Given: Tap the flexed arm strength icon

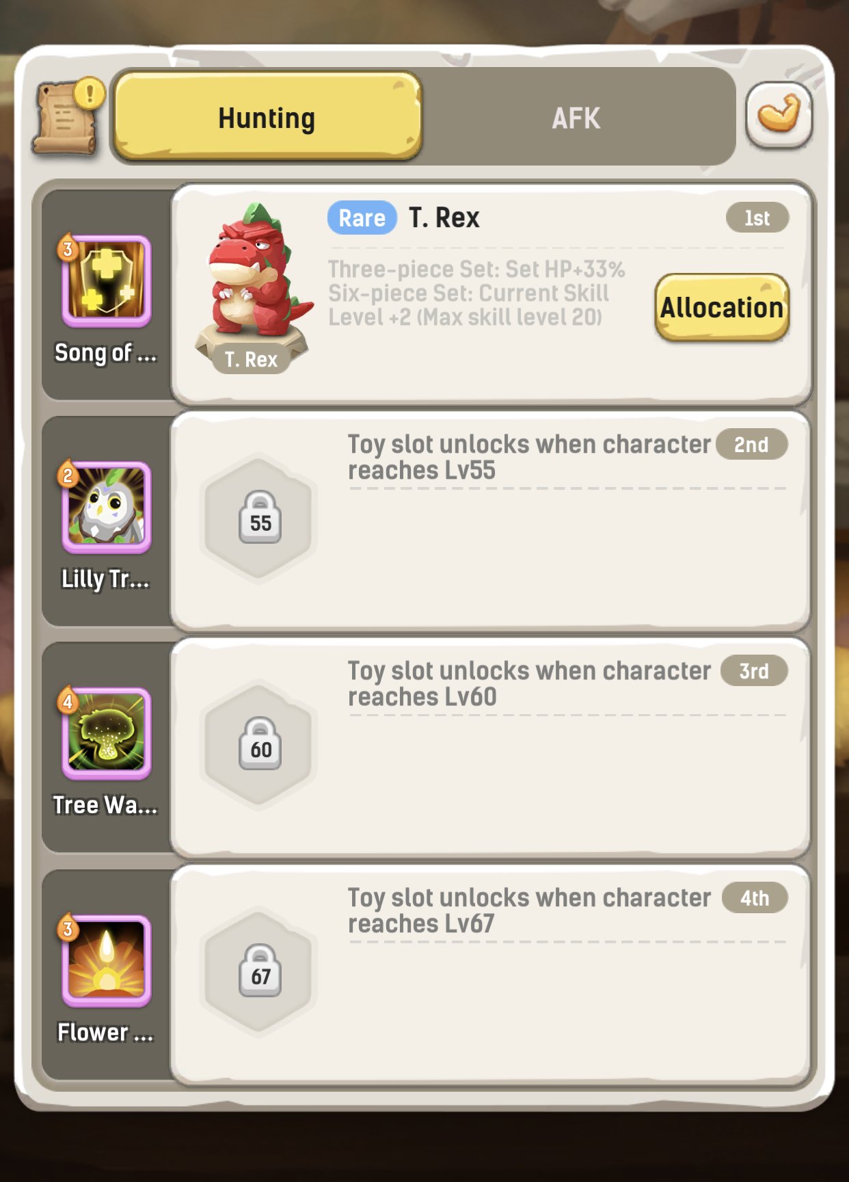Looking at the screenshot, I should click(x=779, y=116).
